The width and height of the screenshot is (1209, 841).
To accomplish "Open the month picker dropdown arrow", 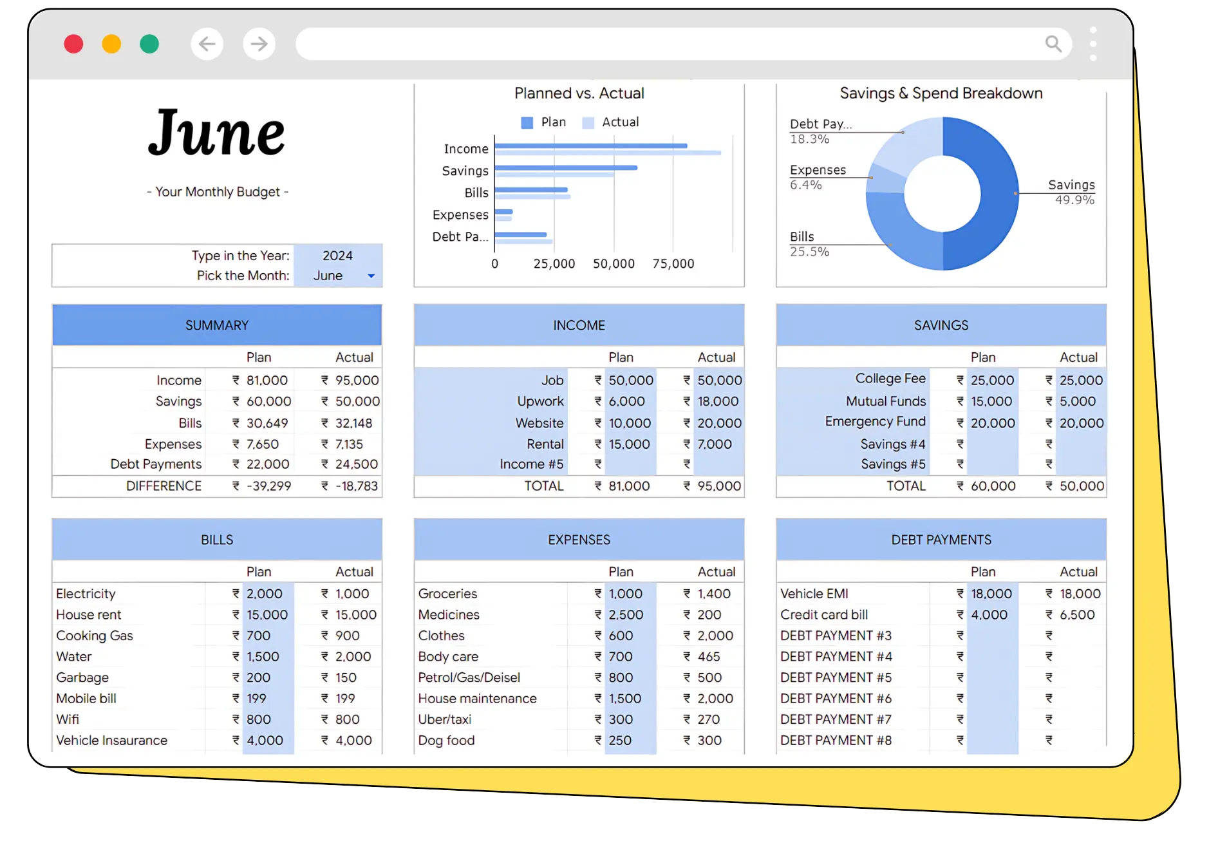I will pyautogui.click(x=371, y=276).
